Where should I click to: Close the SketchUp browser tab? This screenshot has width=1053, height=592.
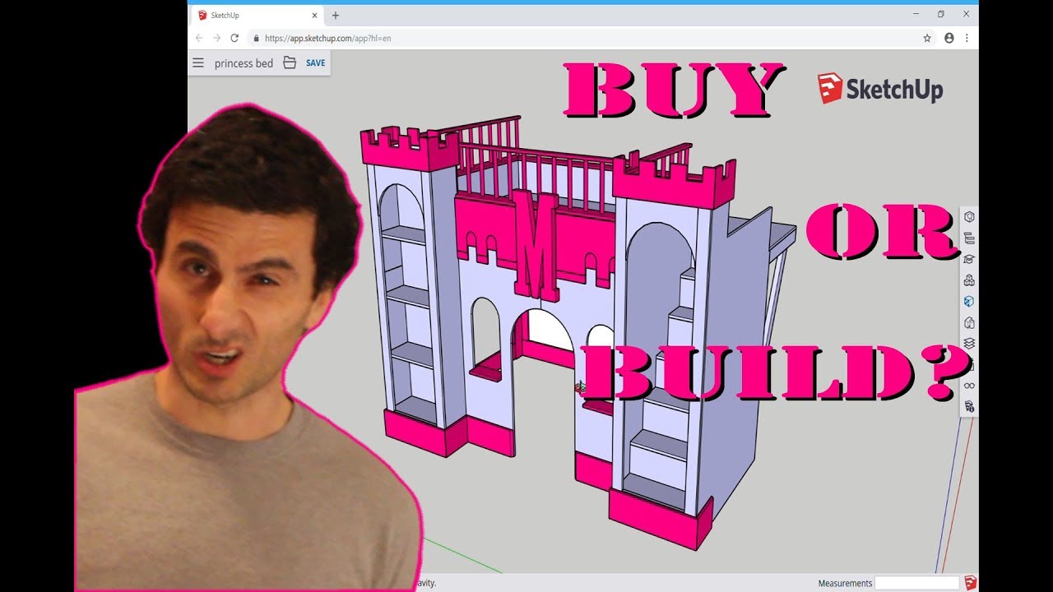coord(314,15)
